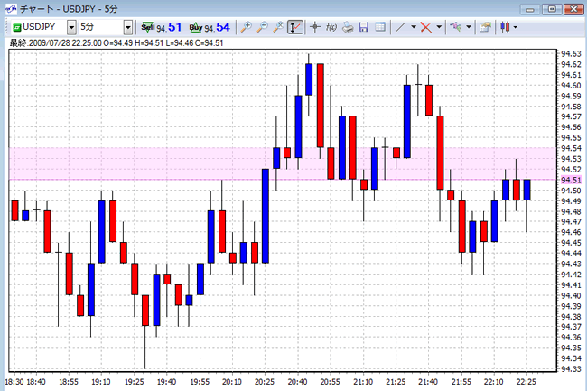Click the 20:25 label on time axis
587x391 pixels.
pyautogui.click(x=265, y=382)
